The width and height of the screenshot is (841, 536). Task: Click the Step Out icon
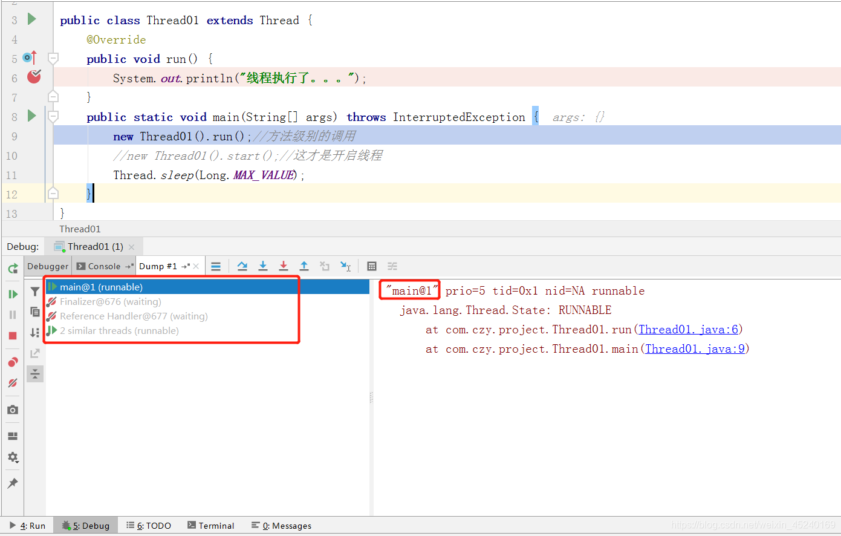click(304, 266)
